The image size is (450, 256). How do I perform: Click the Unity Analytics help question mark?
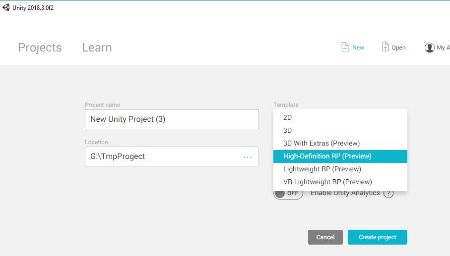[x=388, y=193]
